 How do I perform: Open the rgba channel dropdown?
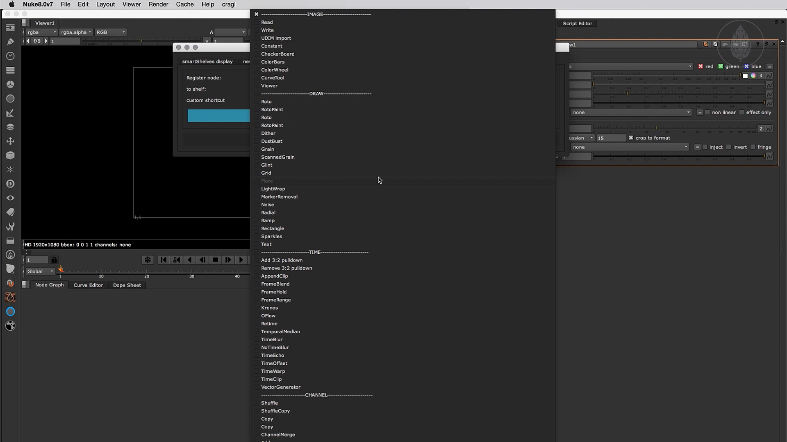point(41,32)
